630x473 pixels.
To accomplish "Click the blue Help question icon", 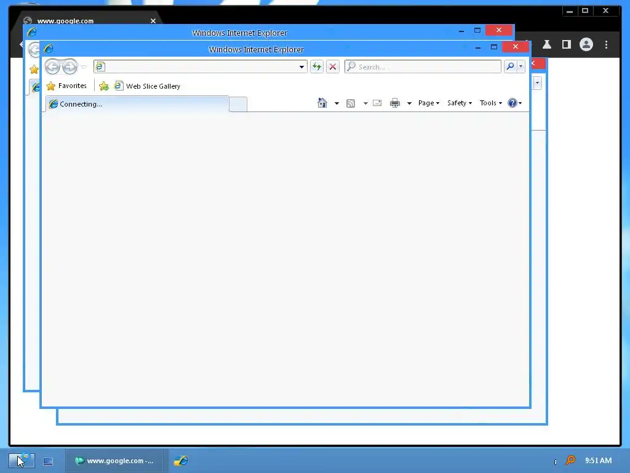I will click(x=512, y=103).
